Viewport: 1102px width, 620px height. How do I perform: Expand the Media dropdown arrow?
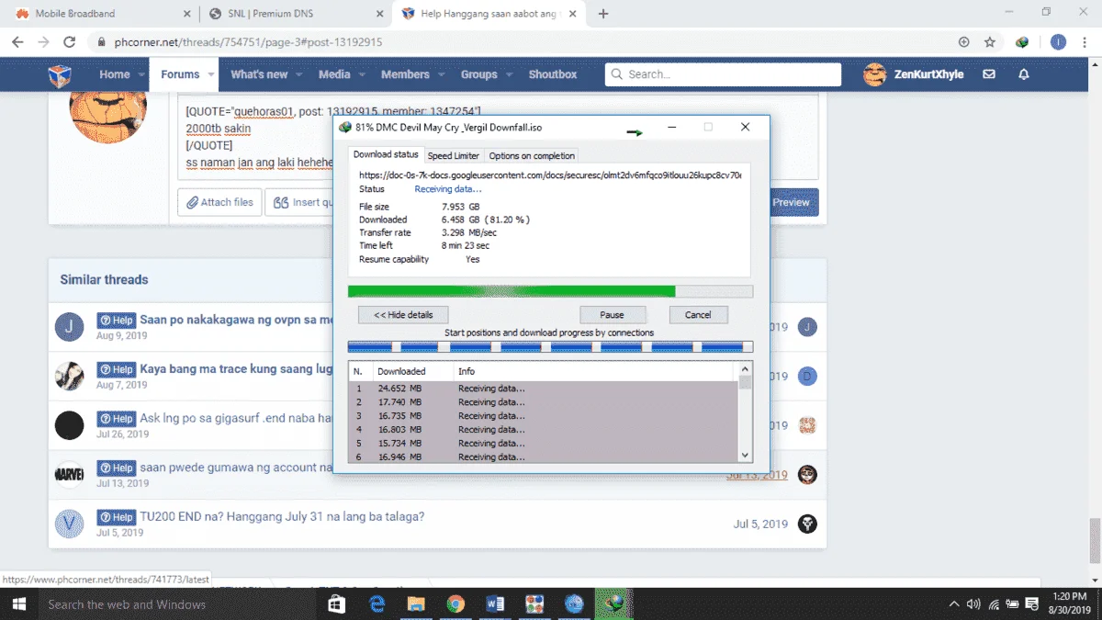pyautogui.click(x=362, y=74)
